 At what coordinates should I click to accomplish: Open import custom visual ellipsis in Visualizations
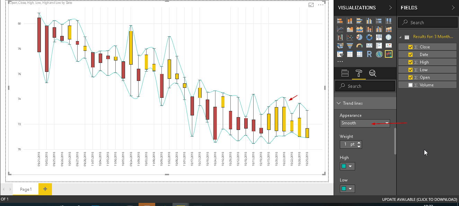340,62
